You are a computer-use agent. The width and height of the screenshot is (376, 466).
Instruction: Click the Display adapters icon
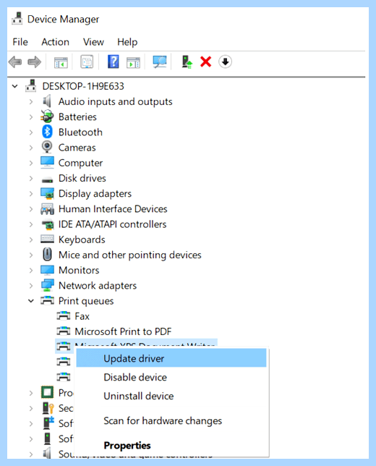[x=47, y=193]
